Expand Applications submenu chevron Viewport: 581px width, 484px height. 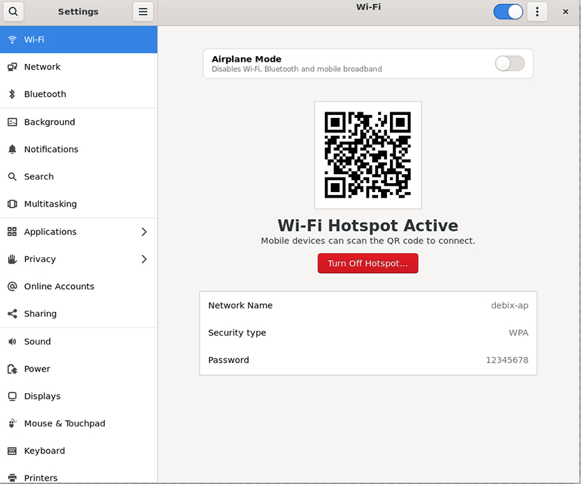pyautogui.click(x=144, y=232)
